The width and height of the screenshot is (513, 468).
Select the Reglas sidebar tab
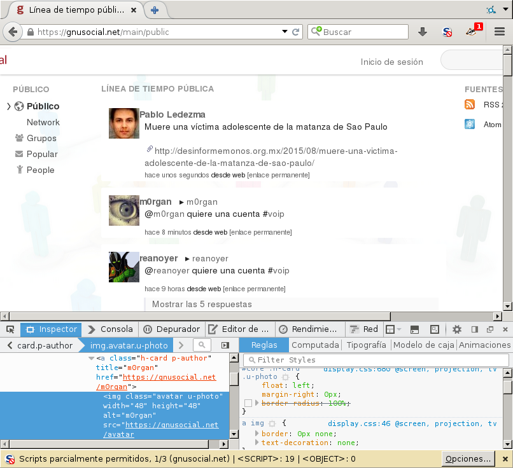[264, 345]
